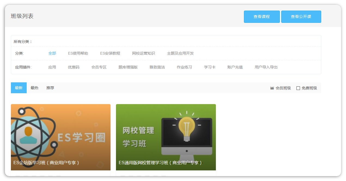
Task: Filter by 主题及应用开发 category
Action: [x=180, y=53]
